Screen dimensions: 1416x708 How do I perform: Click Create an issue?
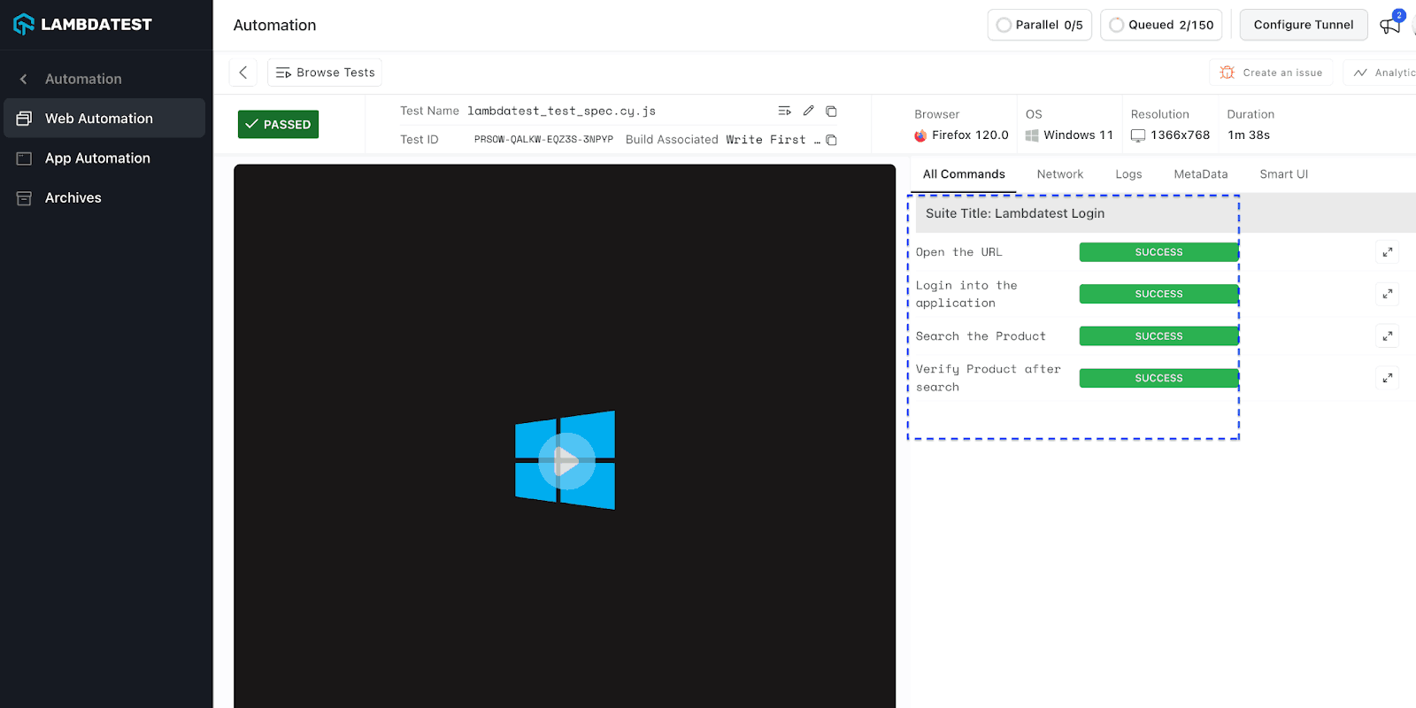1271,73
